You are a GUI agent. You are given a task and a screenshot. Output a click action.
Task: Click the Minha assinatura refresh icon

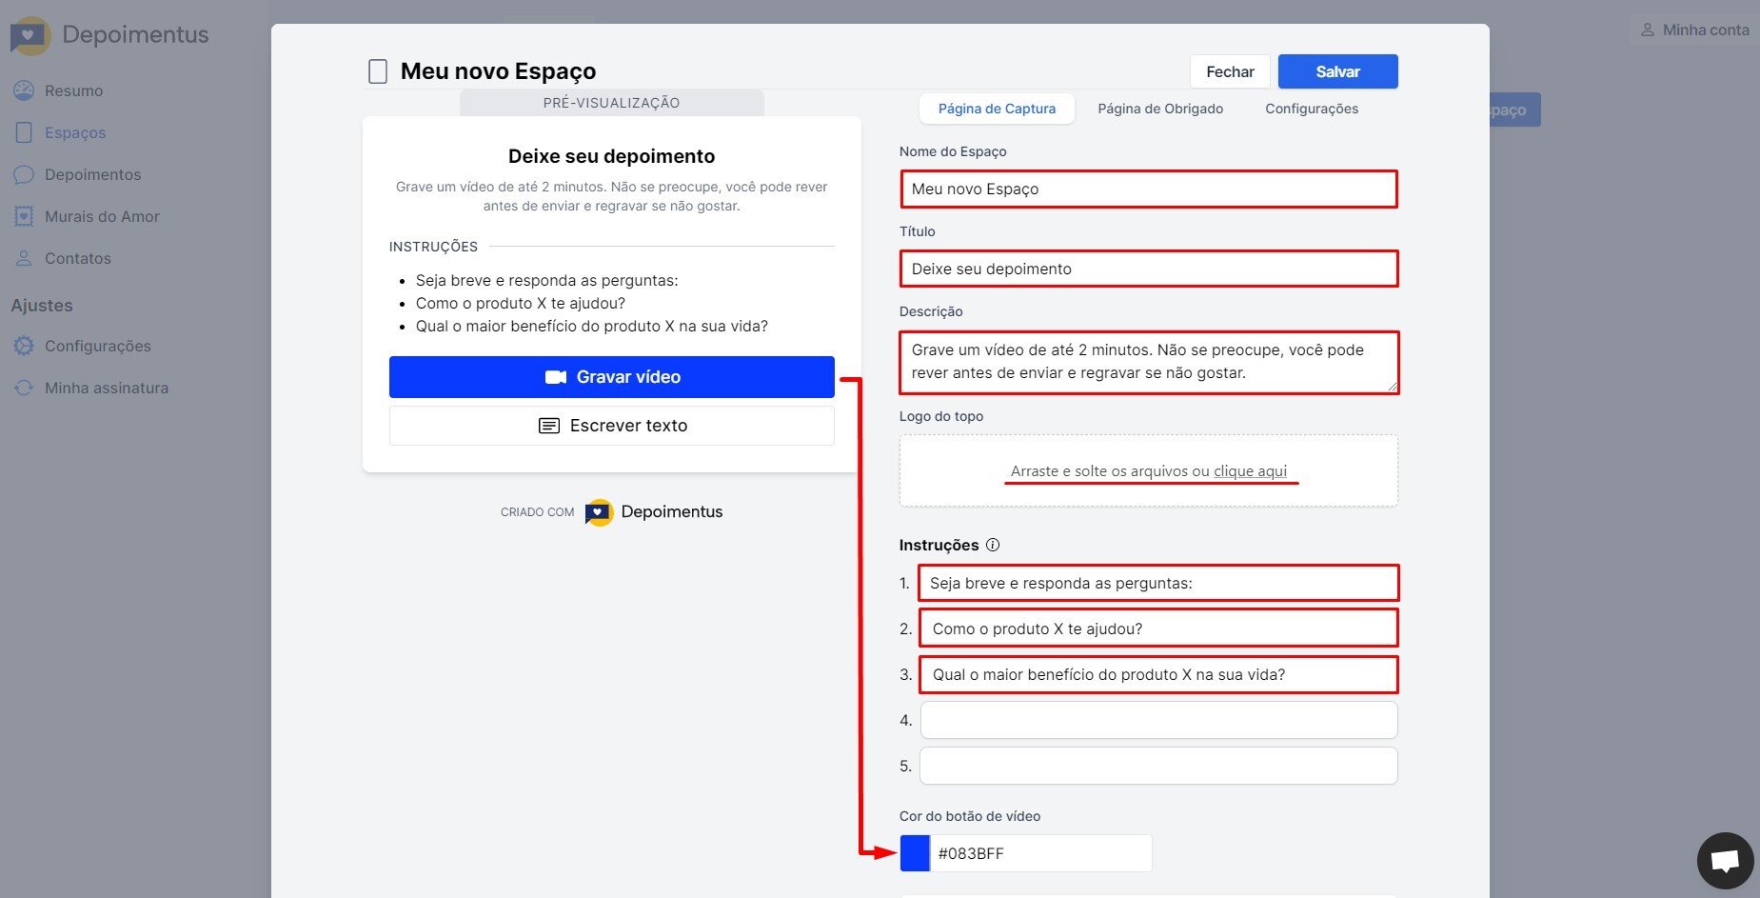24,388
